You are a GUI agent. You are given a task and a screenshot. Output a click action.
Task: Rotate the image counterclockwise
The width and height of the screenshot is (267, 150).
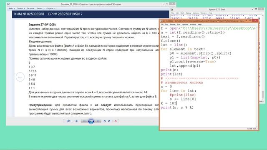pos(105,121)
